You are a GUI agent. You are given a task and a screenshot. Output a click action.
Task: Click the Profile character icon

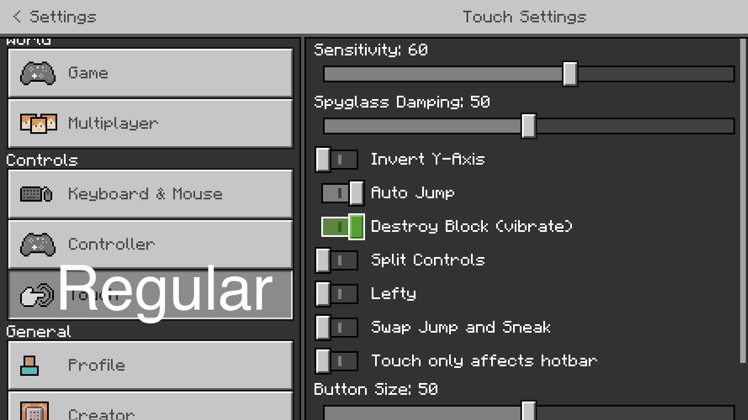[x=30, y=366]
